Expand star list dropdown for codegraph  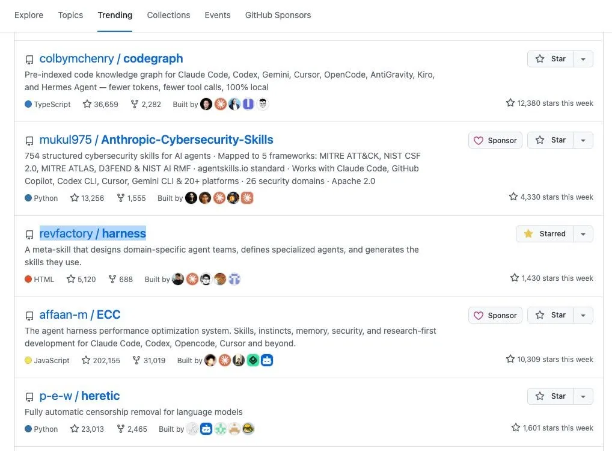583,59
